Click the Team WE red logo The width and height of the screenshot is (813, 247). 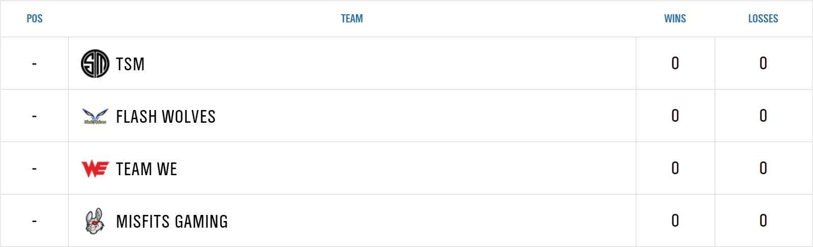[x=95, y=169]
